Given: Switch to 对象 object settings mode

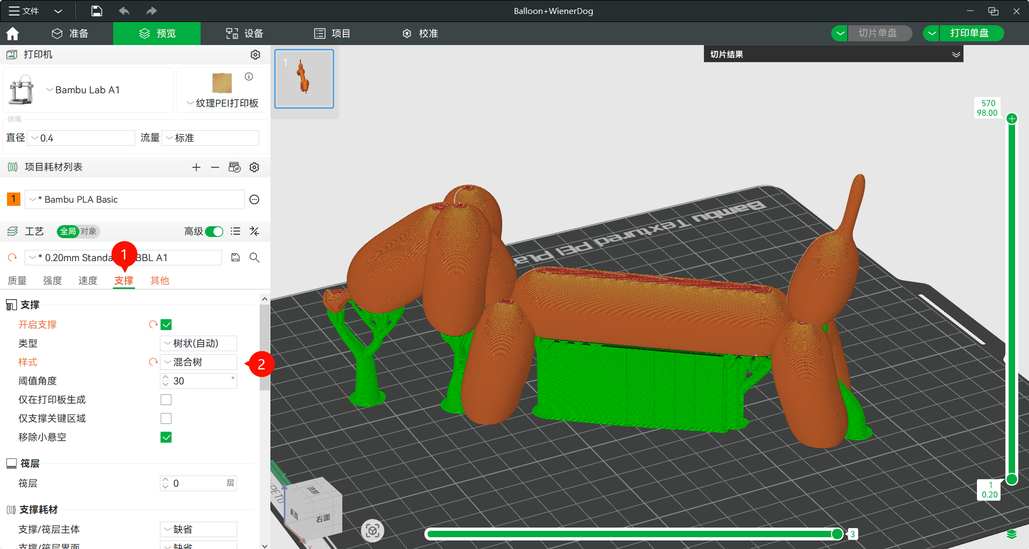Looking at the screenshot, I should [89, 231].
